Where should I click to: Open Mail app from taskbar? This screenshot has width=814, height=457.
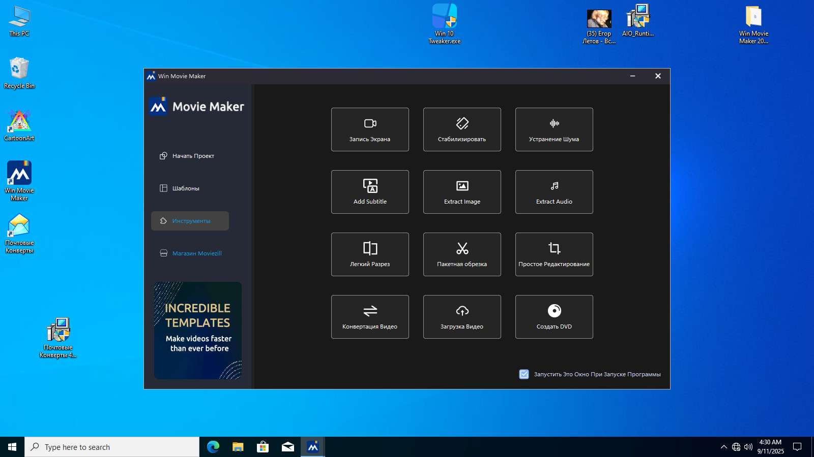[x=287, y=447]
